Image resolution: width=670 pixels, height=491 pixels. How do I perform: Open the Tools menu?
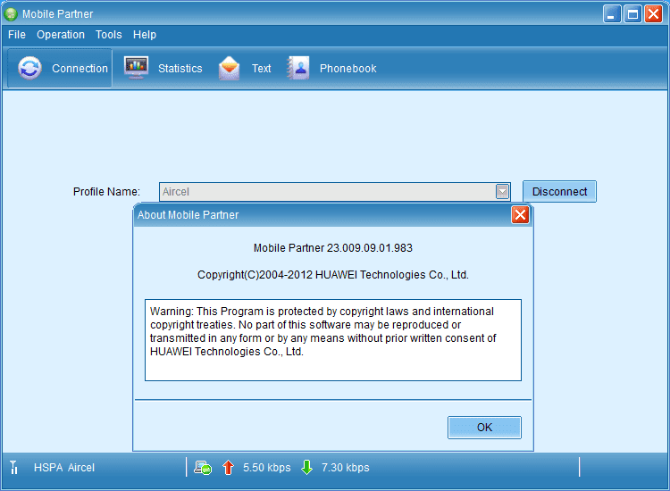(108, 35)
